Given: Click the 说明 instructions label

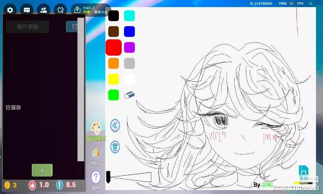Looking at the screenshot, I should tap(96, 188).
